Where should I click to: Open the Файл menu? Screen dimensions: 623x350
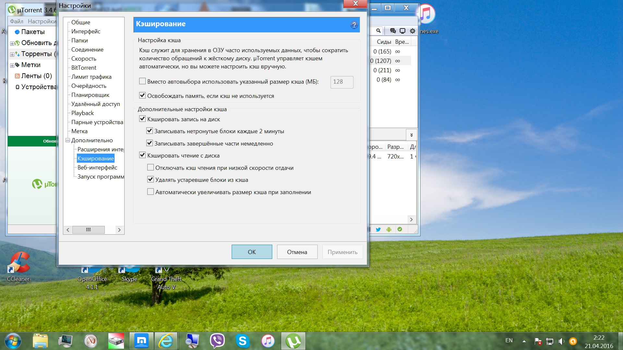point(17,21)
